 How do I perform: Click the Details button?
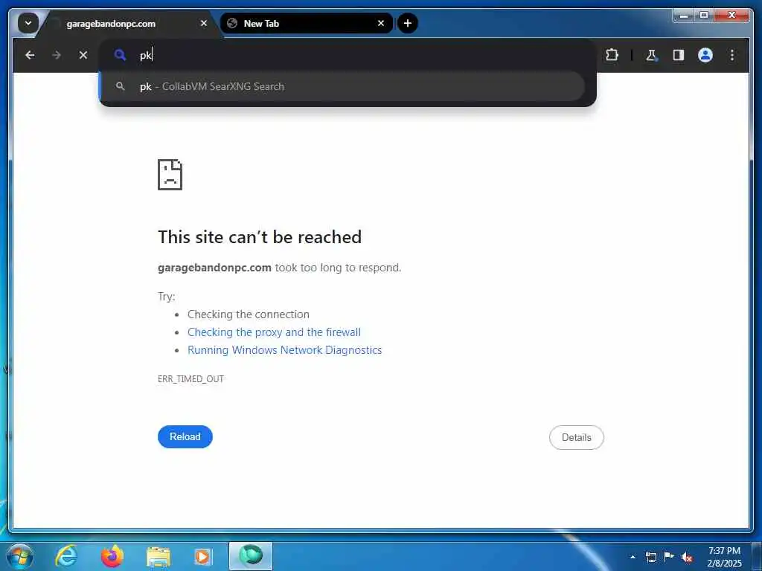pyautogui.click(x=577, y=437)
